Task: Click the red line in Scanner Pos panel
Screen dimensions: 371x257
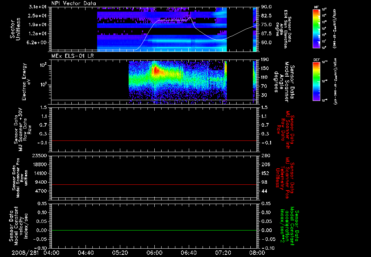Action: tap(154, 184)
